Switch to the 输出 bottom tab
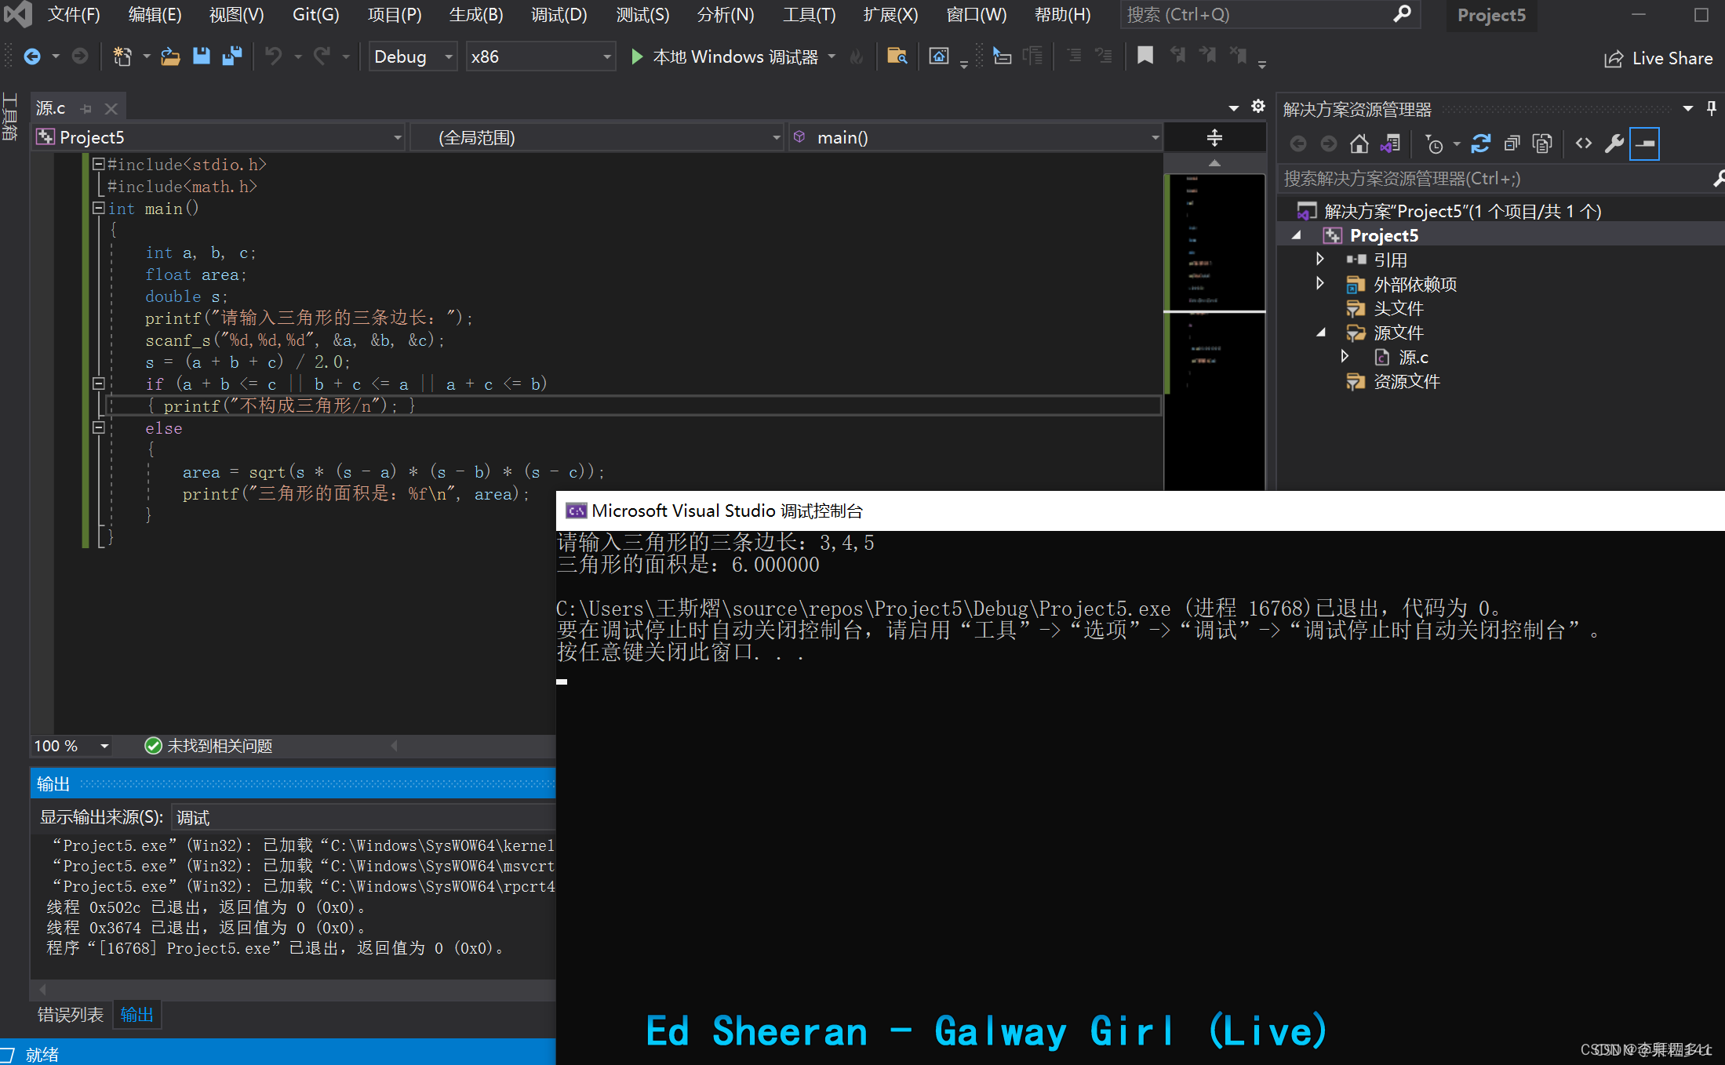Viewport: 1725px width, 1065px height. pos(136,1015)
